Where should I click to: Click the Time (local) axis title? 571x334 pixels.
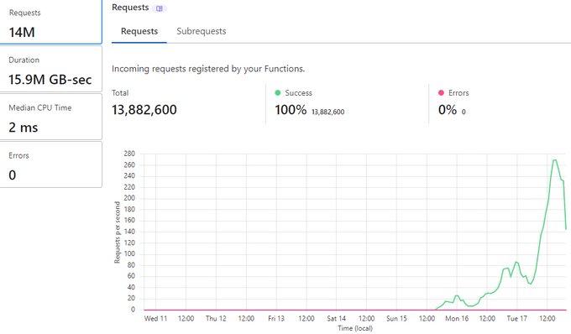(x=355, y=328)
